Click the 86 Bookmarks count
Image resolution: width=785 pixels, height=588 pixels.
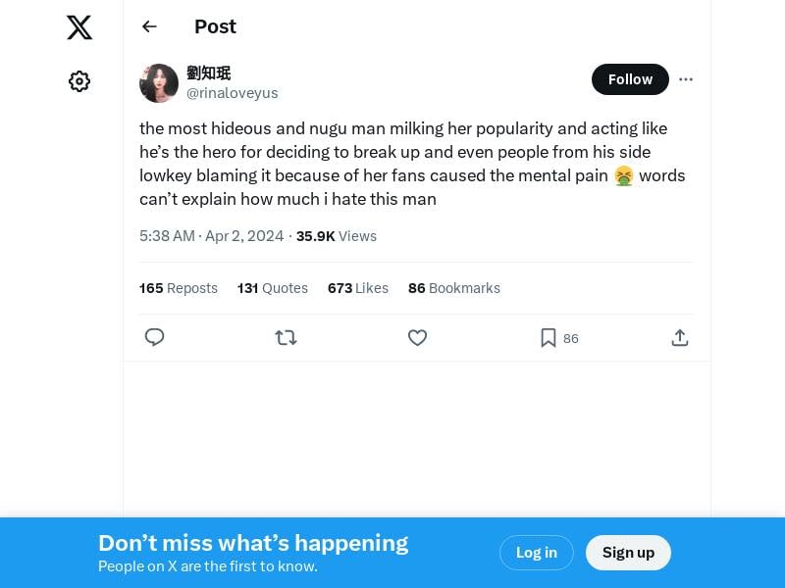click(x=454, y=288)
